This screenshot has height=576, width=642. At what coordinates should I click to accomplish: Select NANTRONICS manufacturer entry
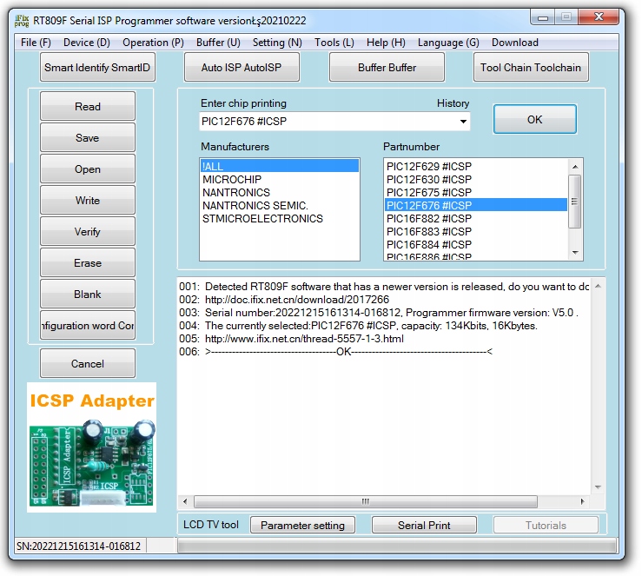click(x=280, y=192)
